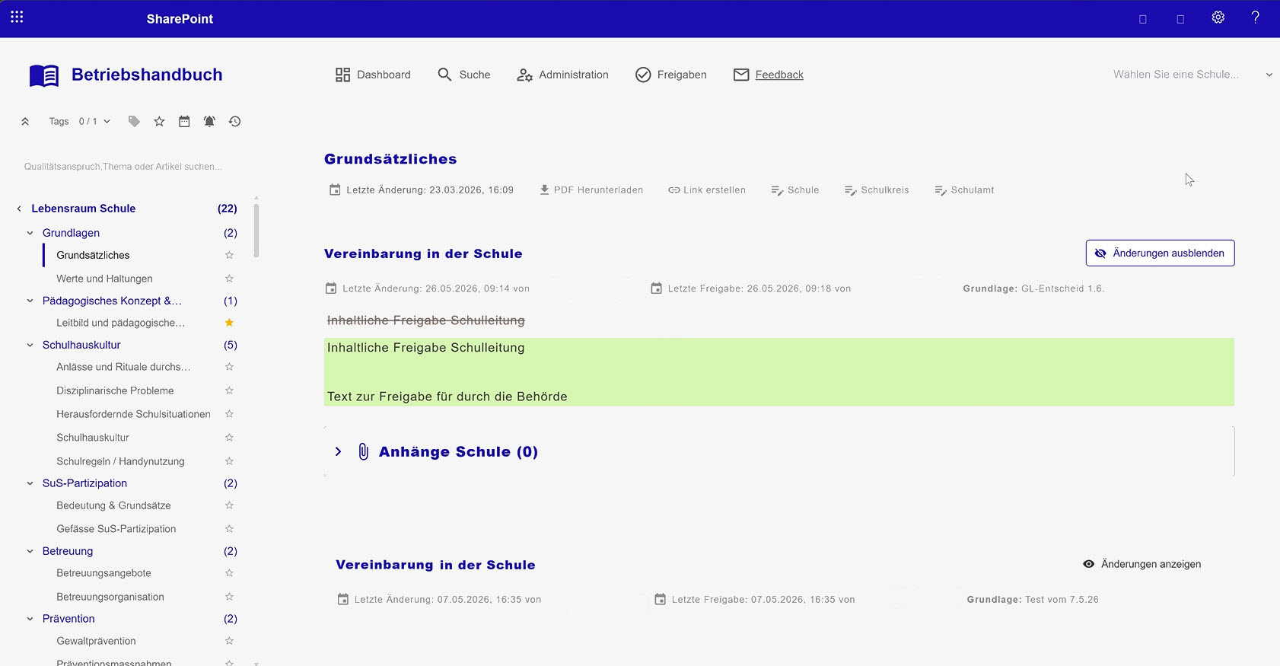Go back from Lebensraum Schule
The height and width of the screenshot is (666, 1280).
tap(19, 209)
